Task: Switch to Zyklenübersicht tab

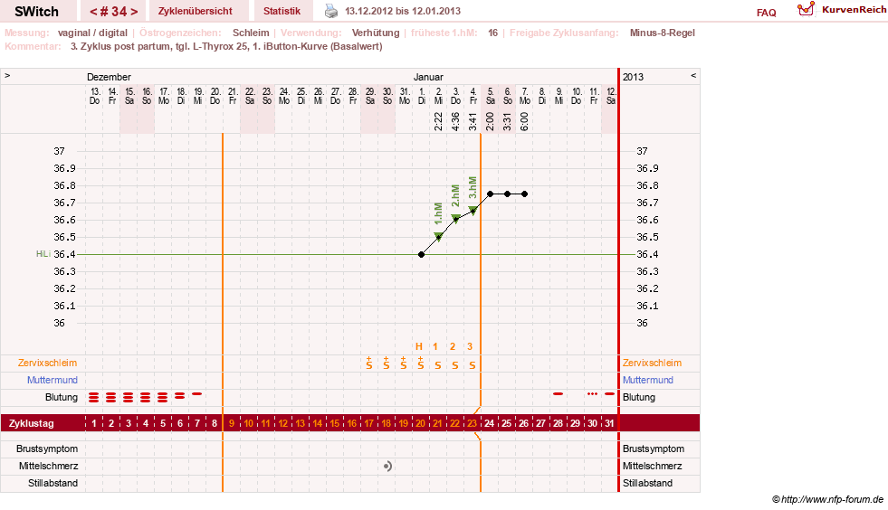Action: (x=196, y=11)
